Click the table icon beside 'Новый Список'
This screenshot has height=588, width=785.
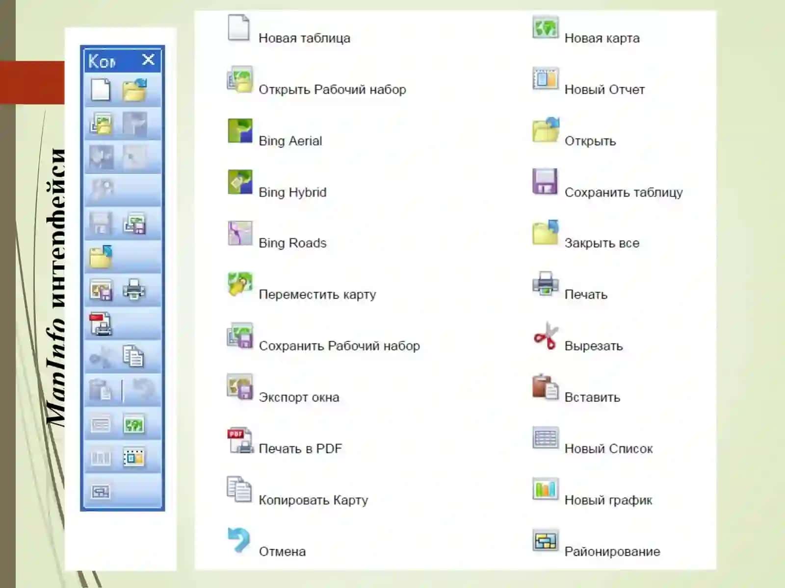coord(546,438)
